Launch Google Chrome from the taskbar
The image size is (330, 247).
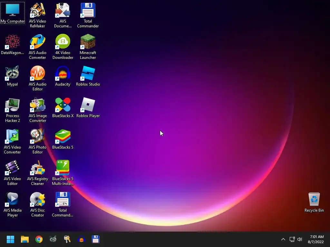click(39, 239)
